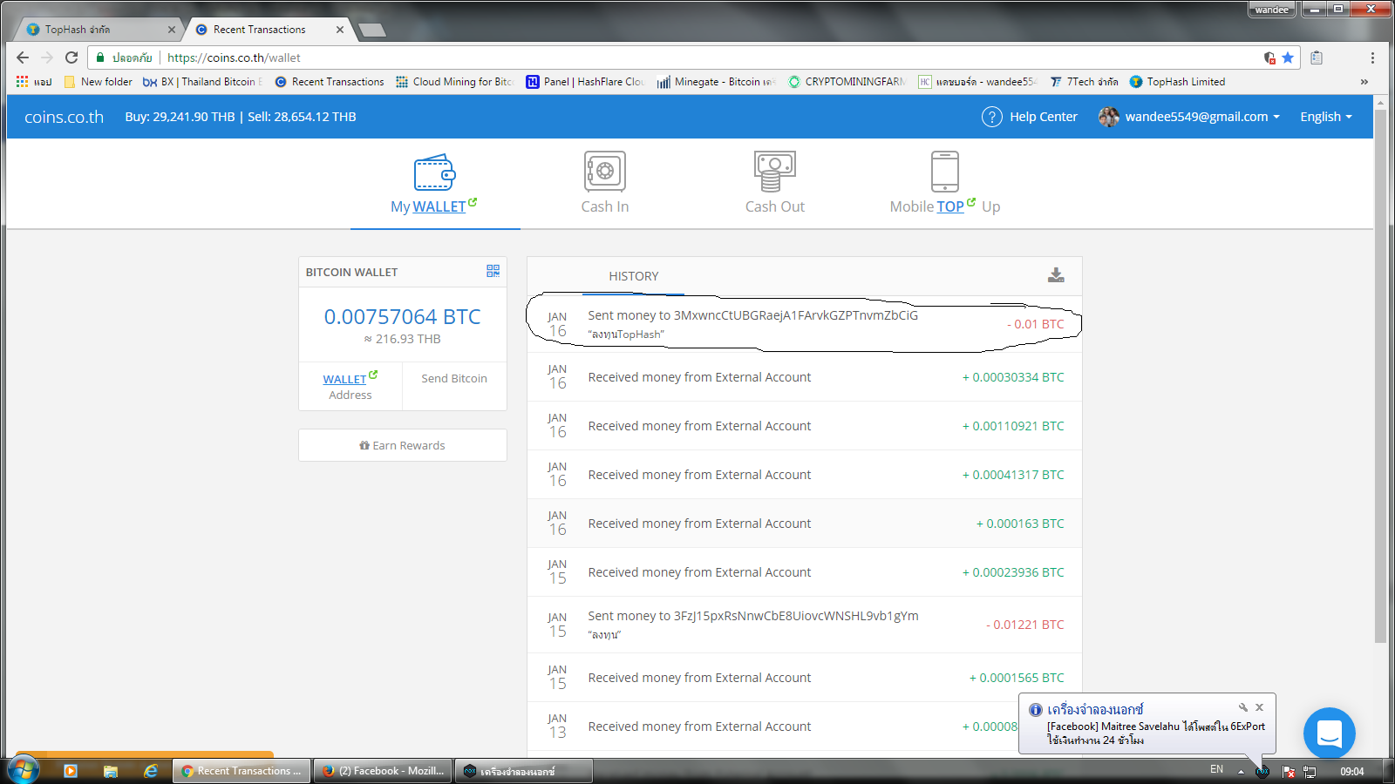Close the notification balloon

(1259, 707)
